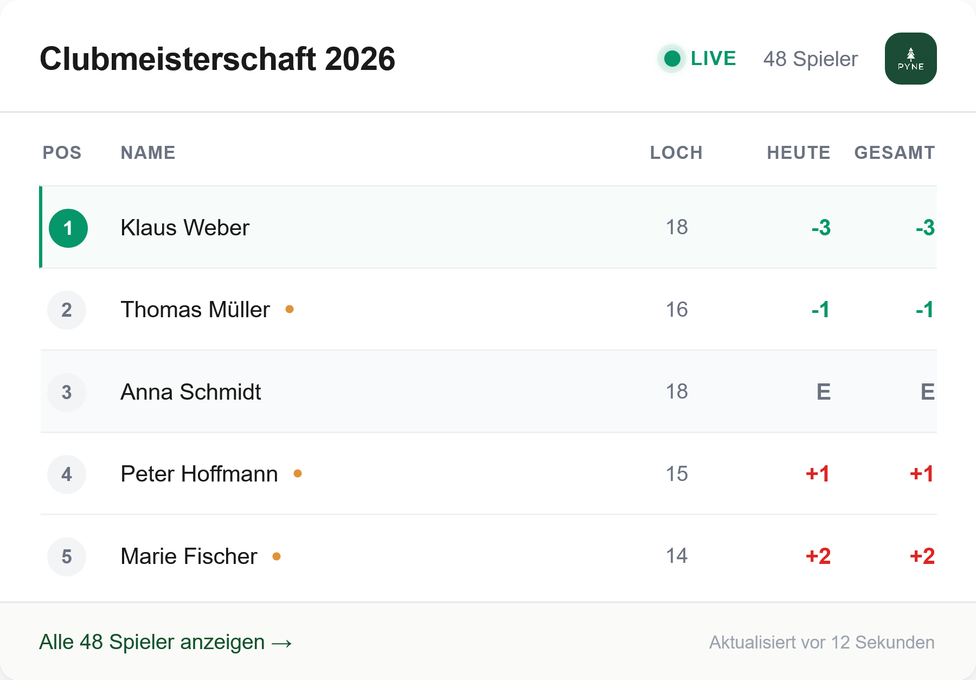
Task: Click the orange dot beside Peter Hoffmann
Action: [x=297, y=473]
